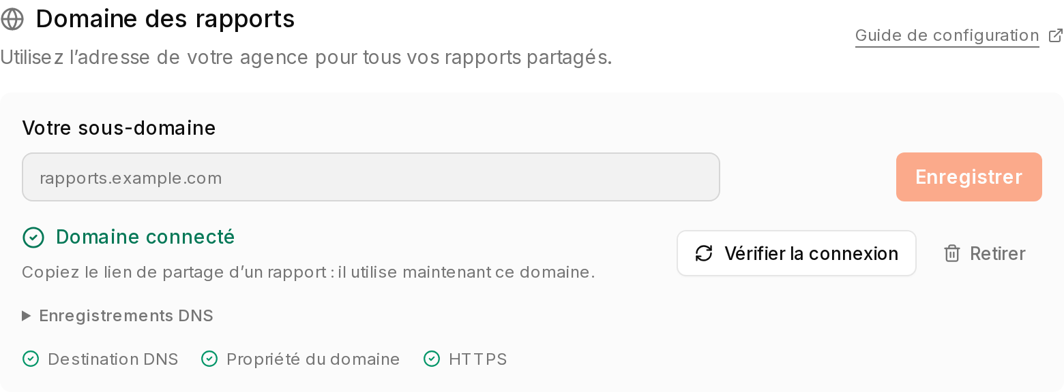Image resolution: width=1064 pixels, height=392 pixels.
Task: Click the Enregistrer button
Action: [x=969, y=177]
